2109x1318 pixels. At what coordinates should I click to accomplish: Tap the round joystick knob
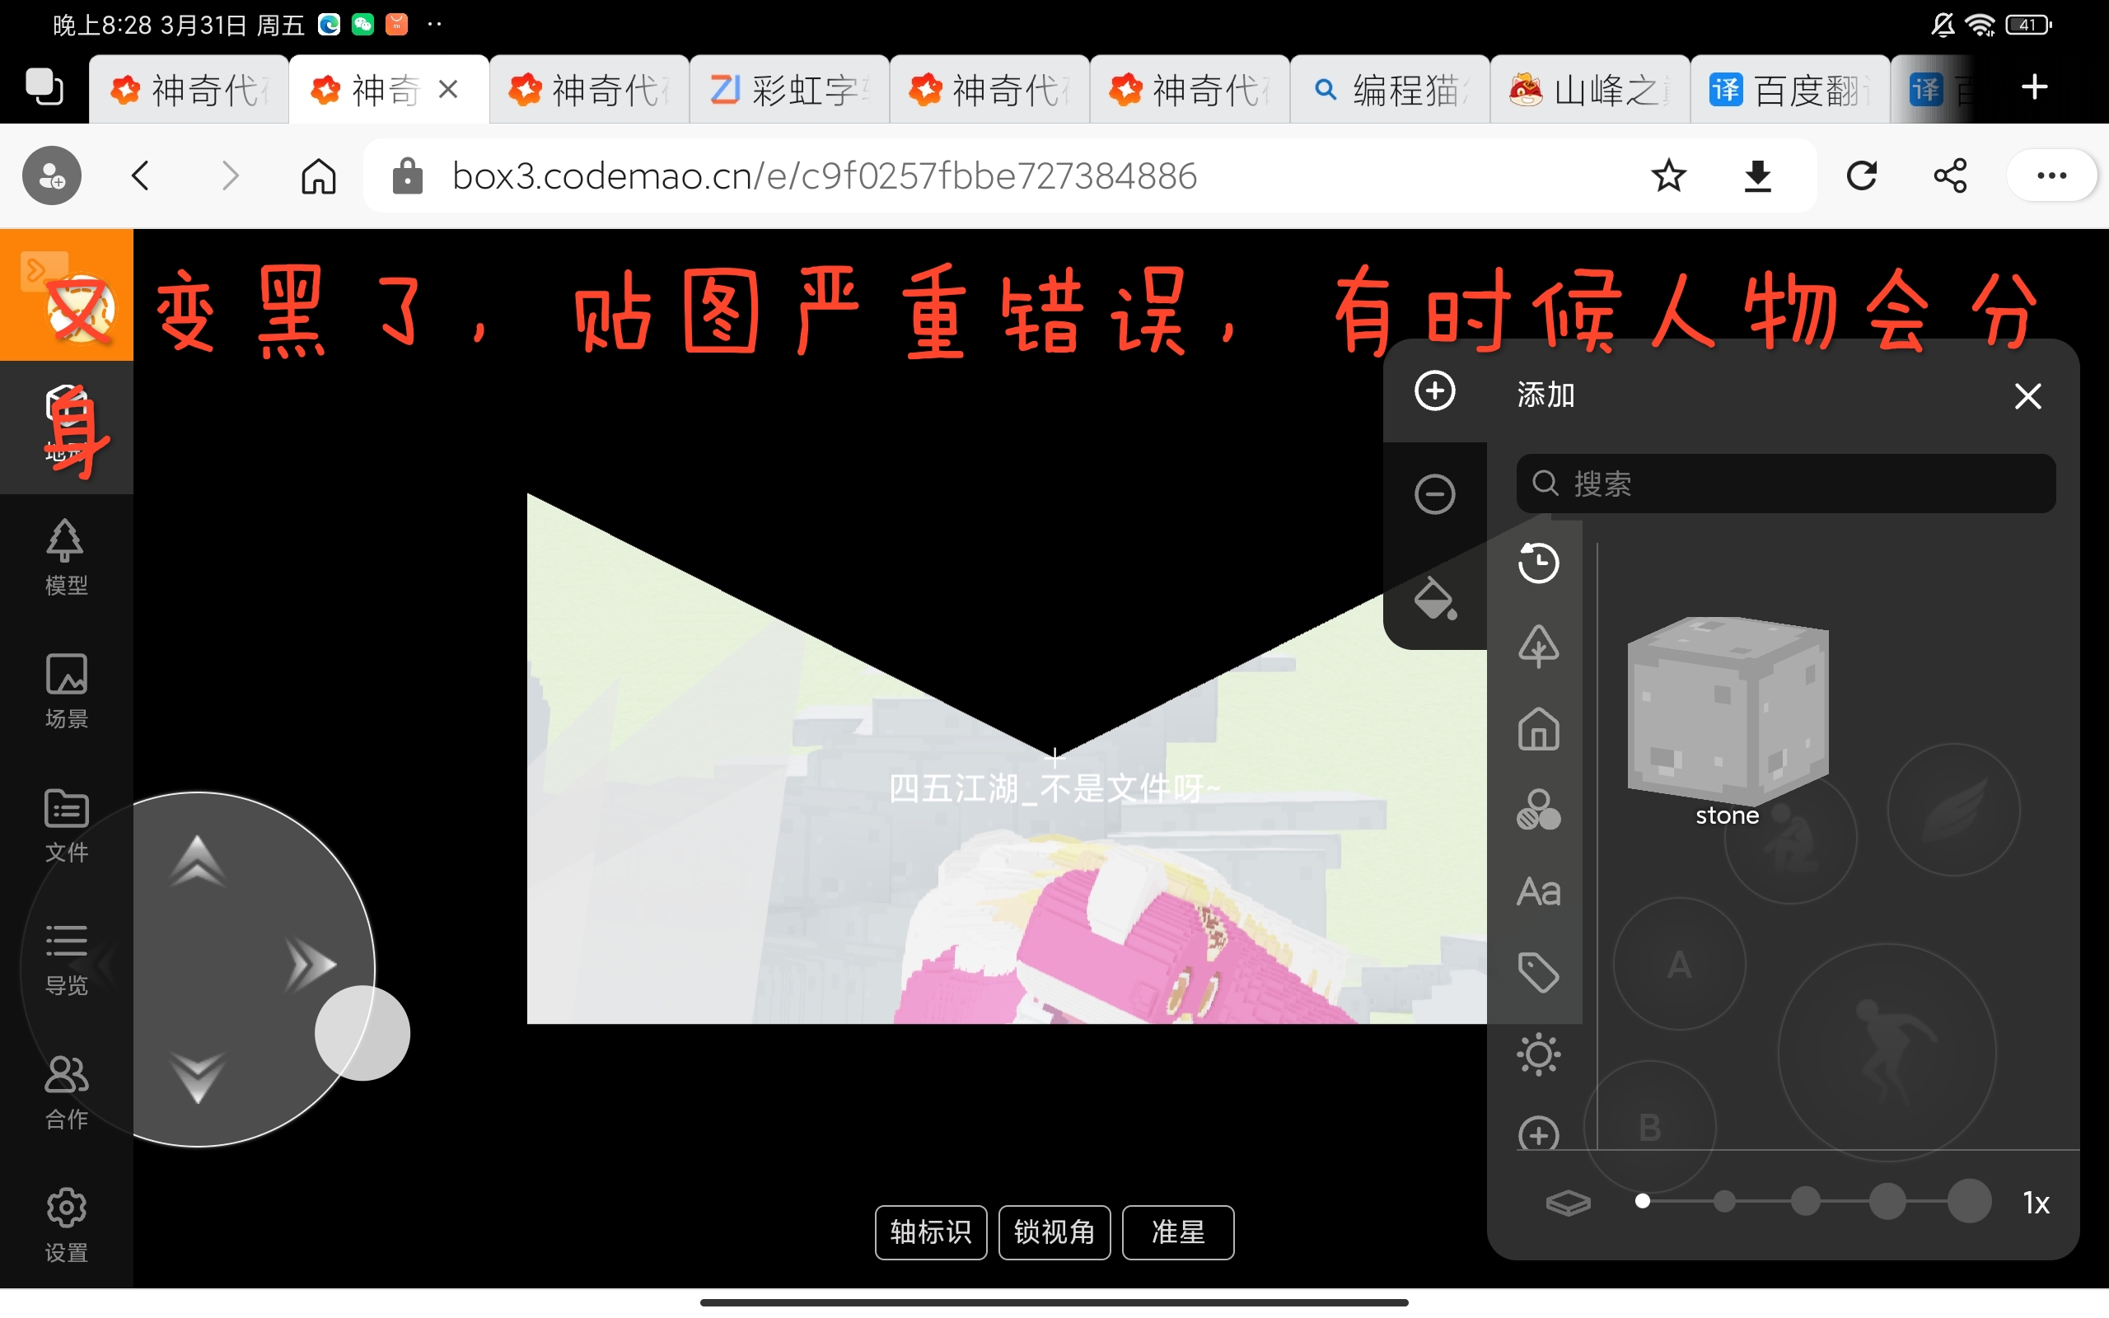click(x=362, y=1033)
